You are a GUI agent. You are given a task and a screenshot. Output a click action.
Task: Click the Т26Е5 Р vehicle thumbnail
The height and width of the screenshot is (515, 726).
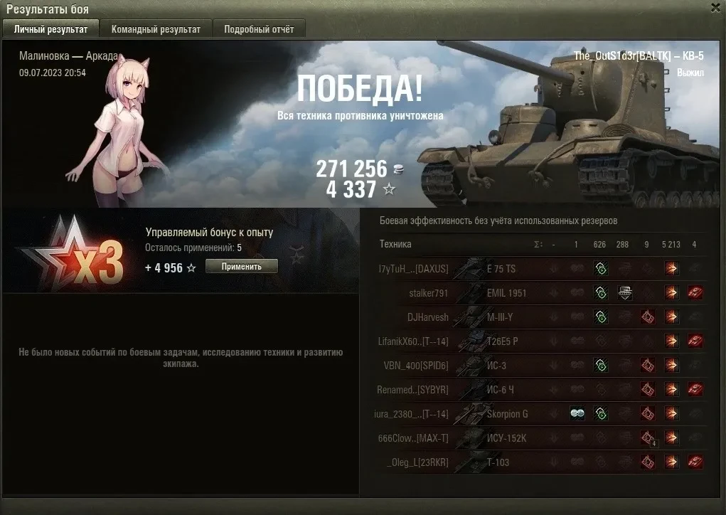(469, 341)
